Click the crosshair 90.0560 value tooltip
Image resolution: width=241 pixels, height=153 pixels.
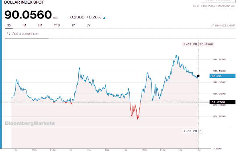[x=206, y=45]
